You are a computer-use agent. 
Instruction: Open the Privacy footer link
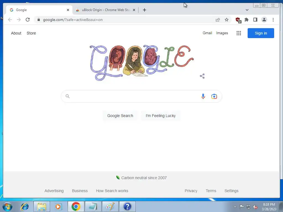click(x=191, y=191)
